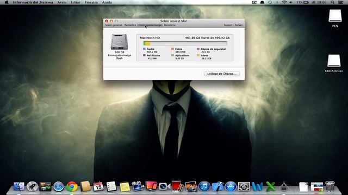Open Safari compass icon in Dock
This screenshot has width=348, height=195.
[x=59, y=186]
